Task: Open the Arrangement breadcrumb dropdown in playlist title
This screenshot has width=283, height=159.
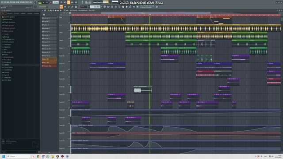Action: tap(83, 11)
